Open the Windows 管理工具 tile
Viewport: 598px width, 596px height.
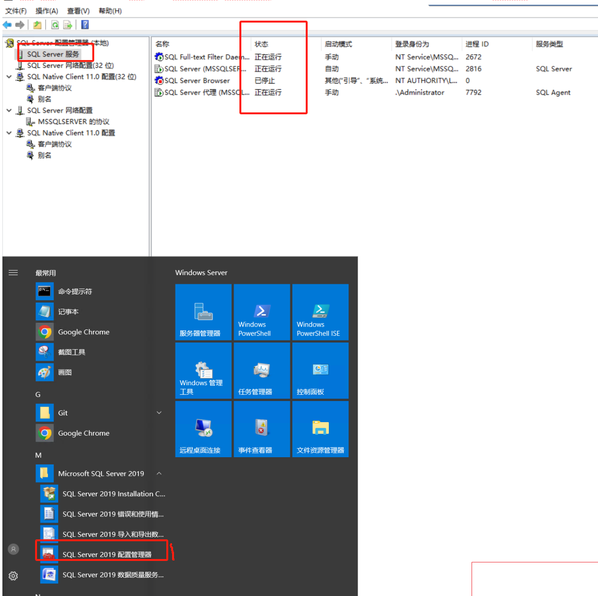203,371
